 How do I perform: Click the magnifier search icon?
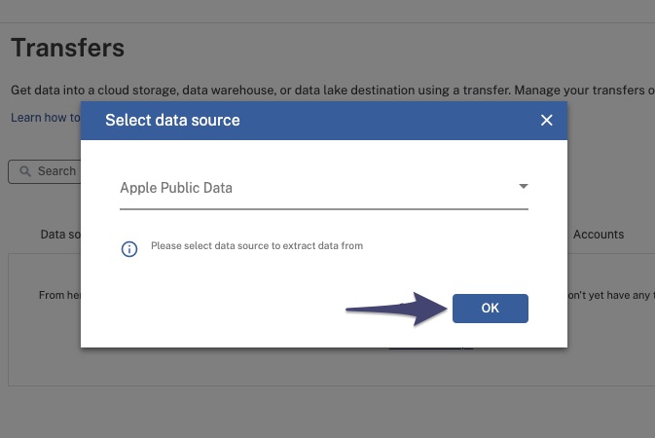click(x=25, y=171)
